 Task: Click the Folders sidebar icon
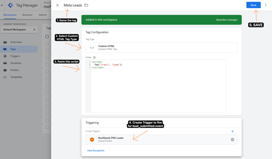coord(5,70)
